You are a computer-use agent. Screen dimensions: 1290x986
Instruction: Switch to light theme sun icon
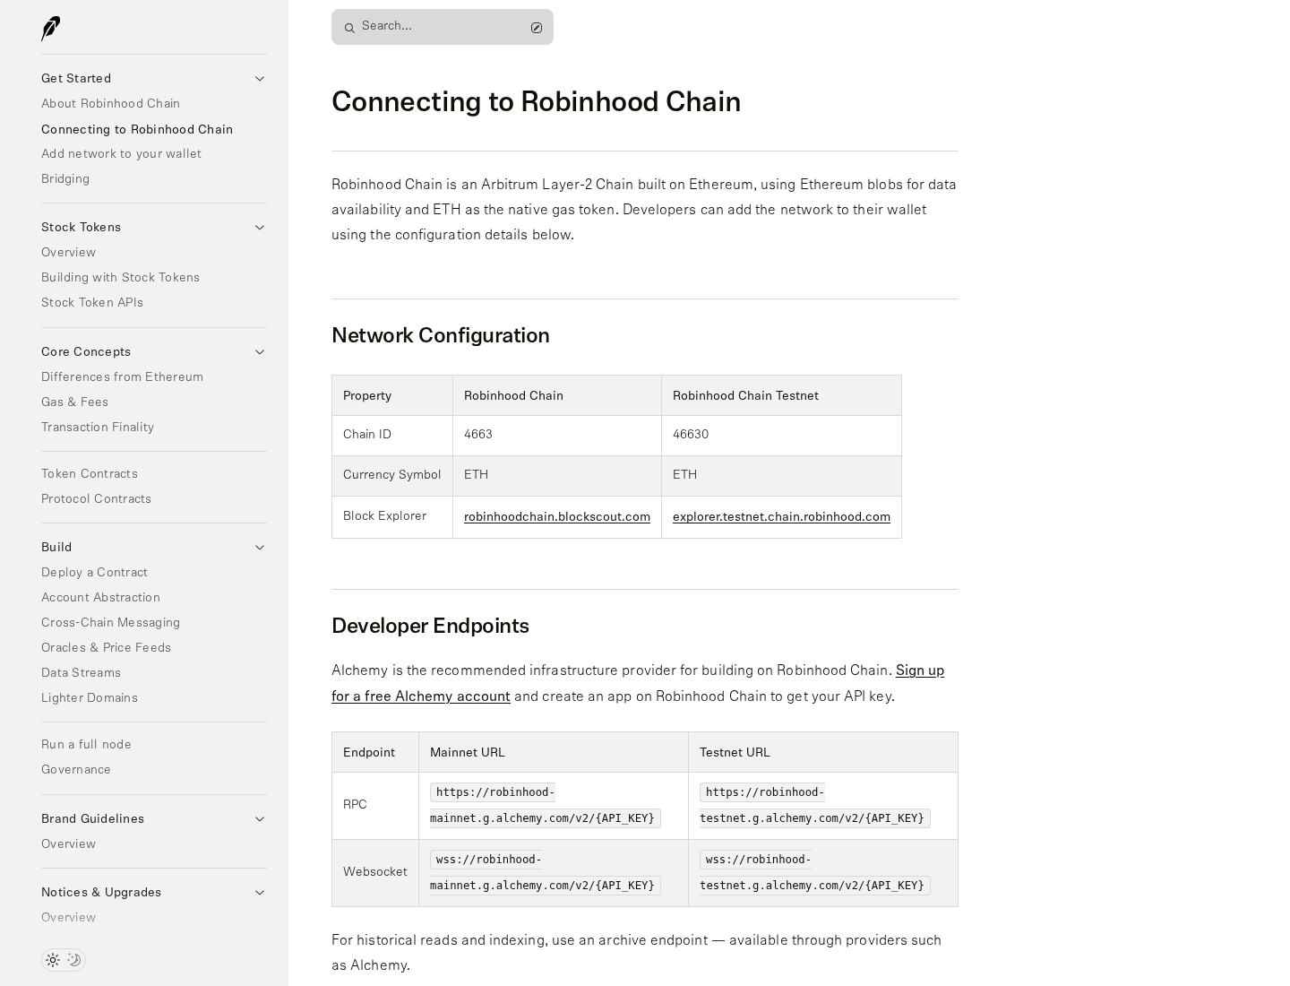[x=53, y=960]
